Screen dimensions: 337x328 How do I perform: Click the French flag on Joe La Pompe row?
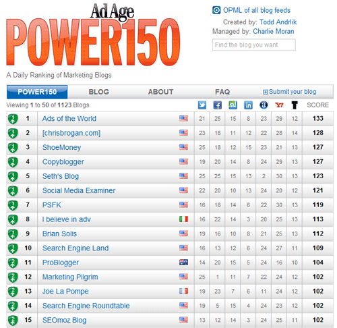(x=183, y=291)
